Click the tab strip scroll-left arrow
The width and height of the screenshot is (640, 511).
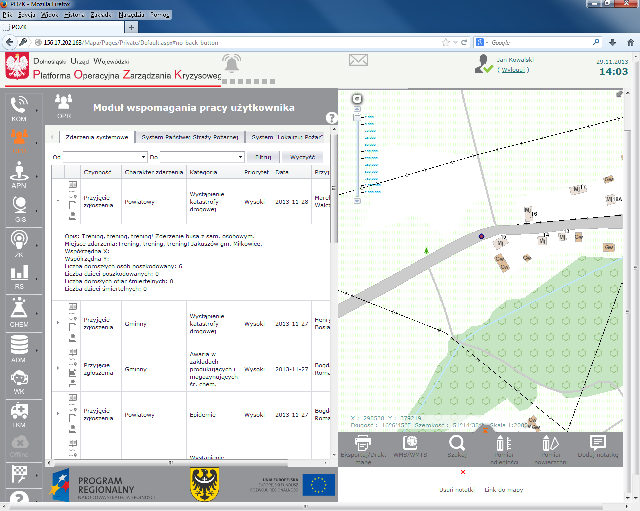[x=52, y=137]
